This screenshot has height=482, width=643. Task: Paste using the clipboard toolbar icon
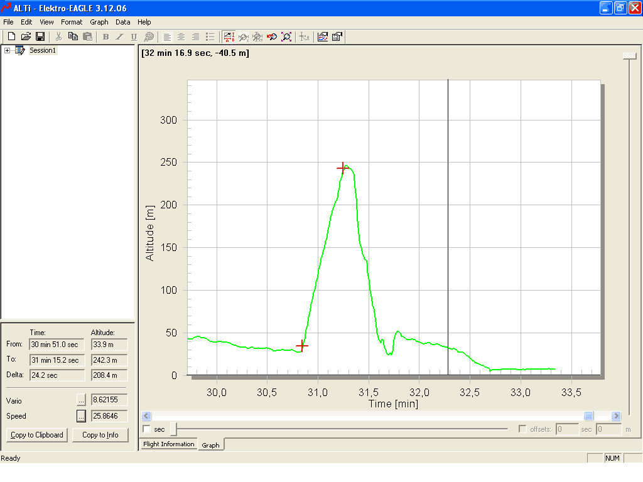pos(87,36)
